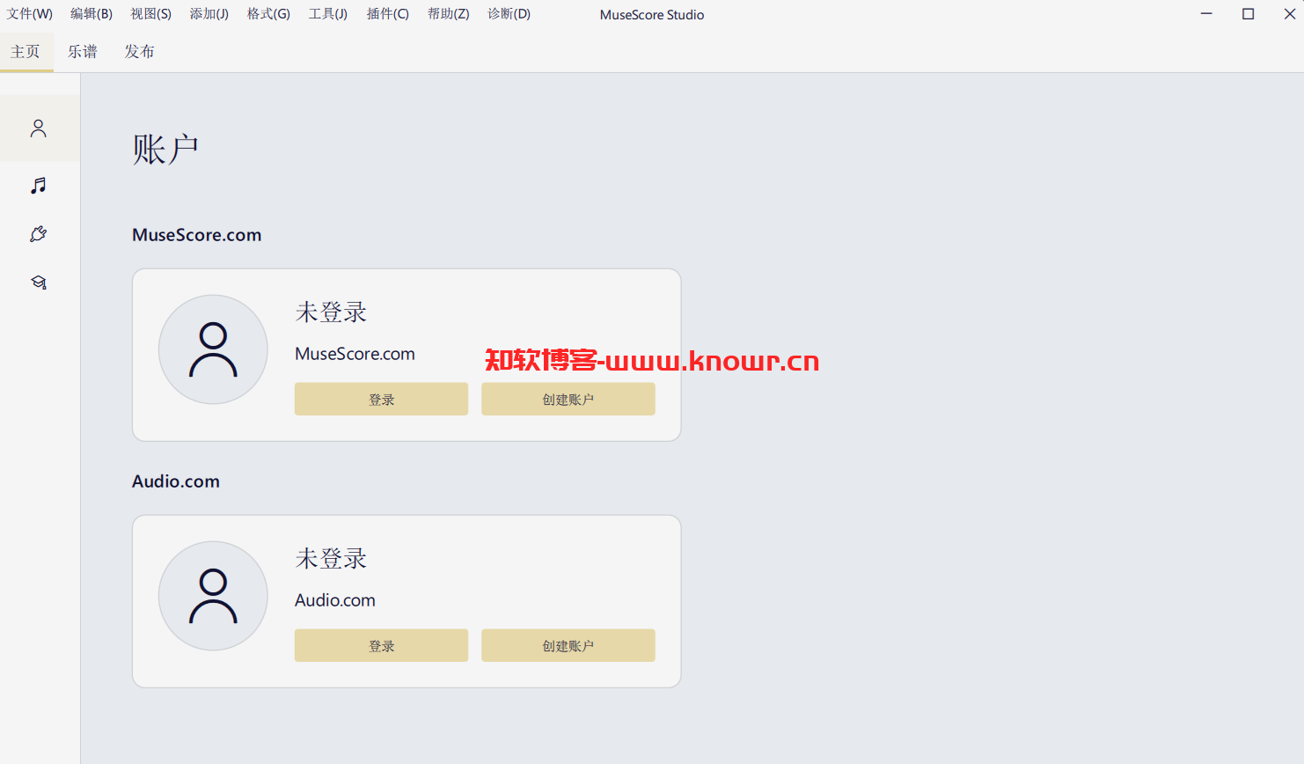The image size is (1304, 764).
Task: Minimize the MuseScore Studio window
Action: tap(1206, 14)
